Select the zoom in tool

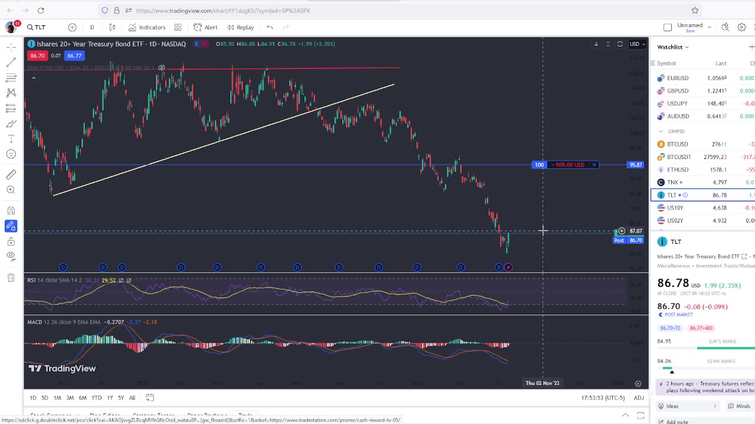[11, 190]
